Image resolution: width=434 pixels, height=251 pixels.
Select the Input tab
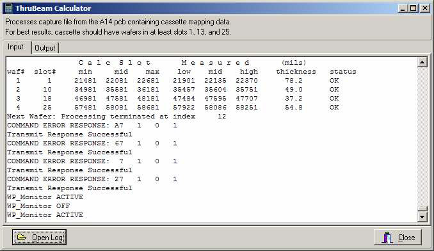tap(15, 47)
